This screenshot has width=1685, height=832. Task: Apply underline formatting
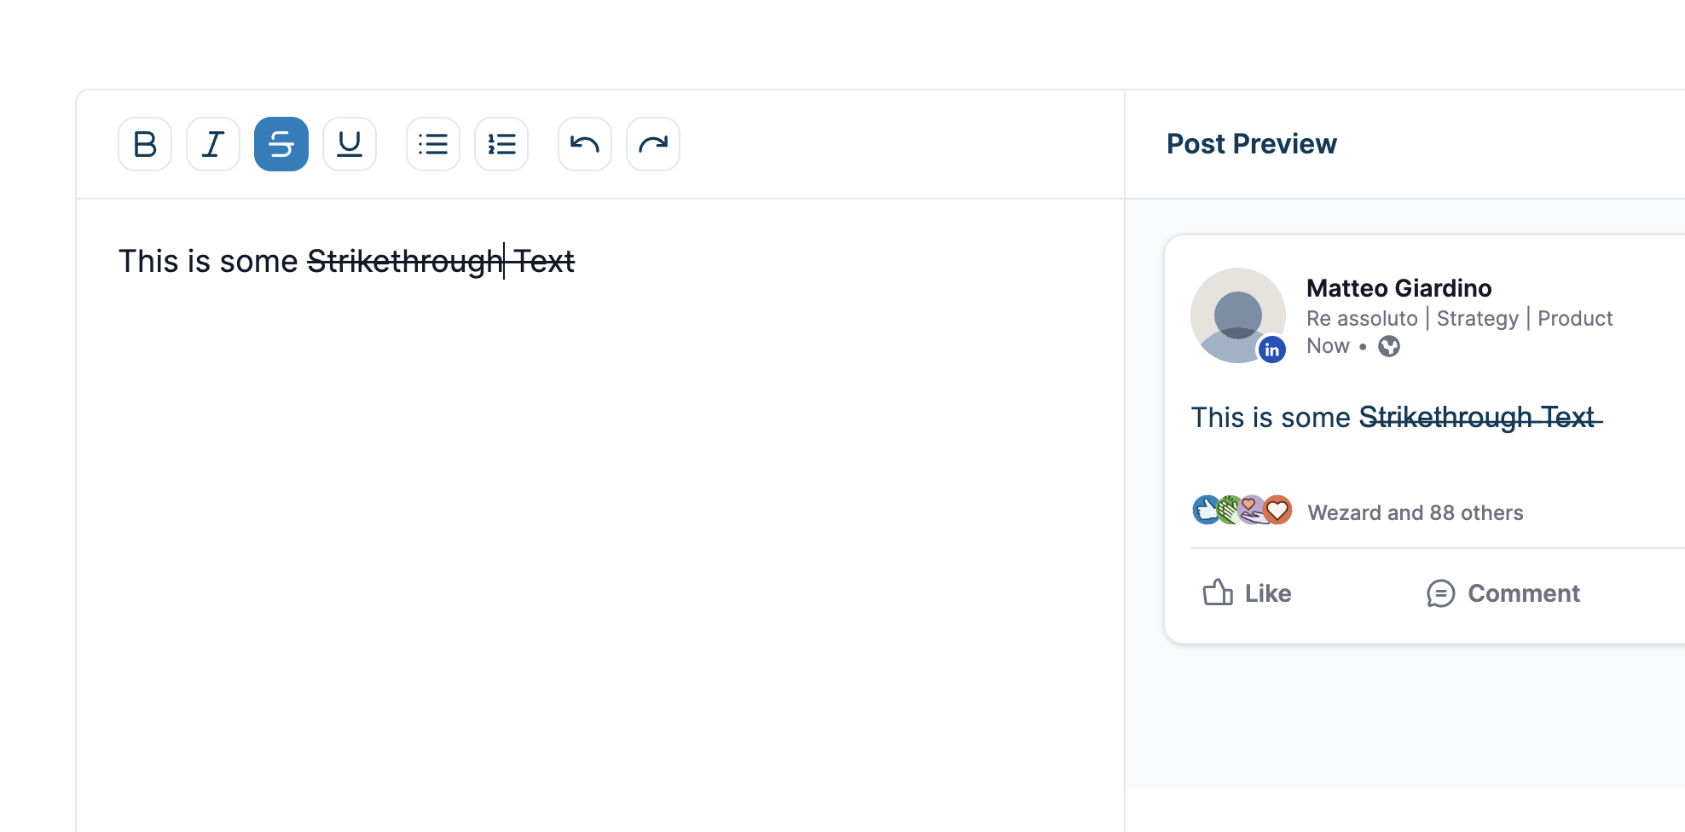pyautogui.click(x=349, y=144)
